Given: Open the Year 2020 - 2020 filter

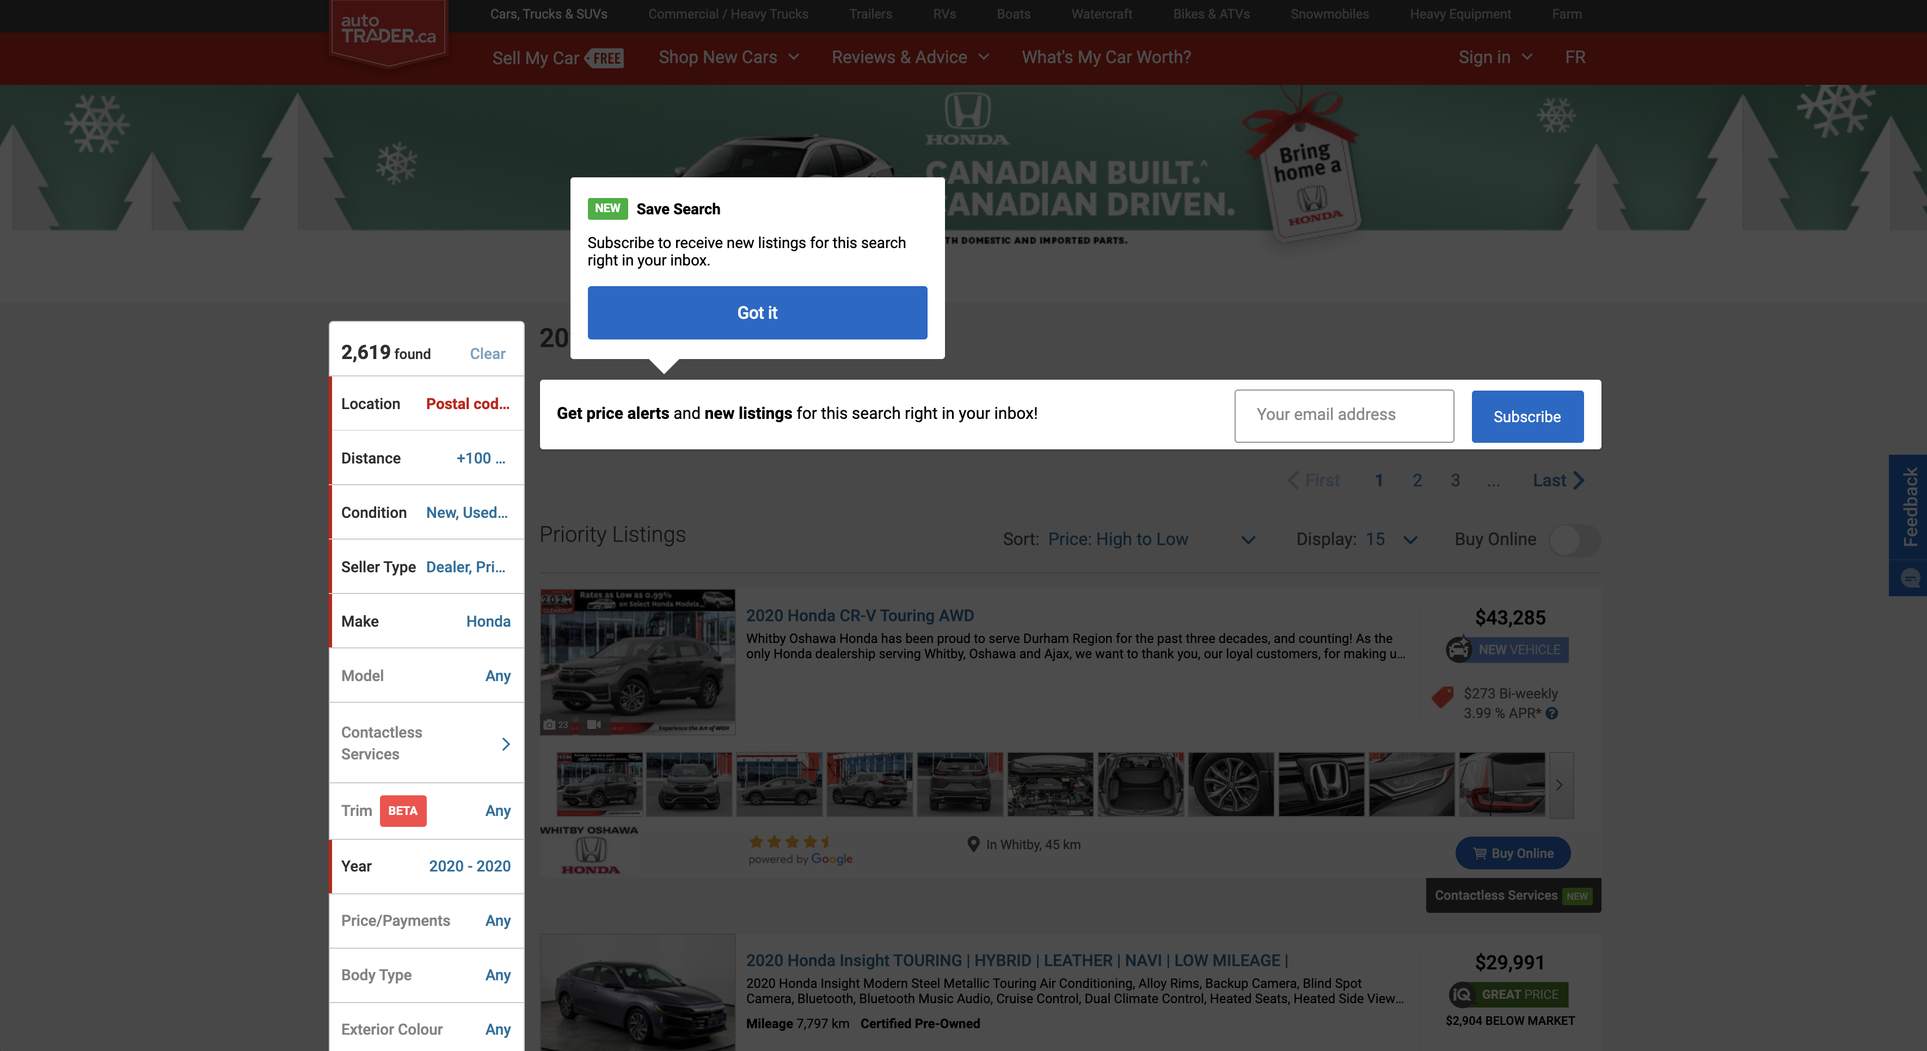Looking at the screenshot, I should [426, 865].
